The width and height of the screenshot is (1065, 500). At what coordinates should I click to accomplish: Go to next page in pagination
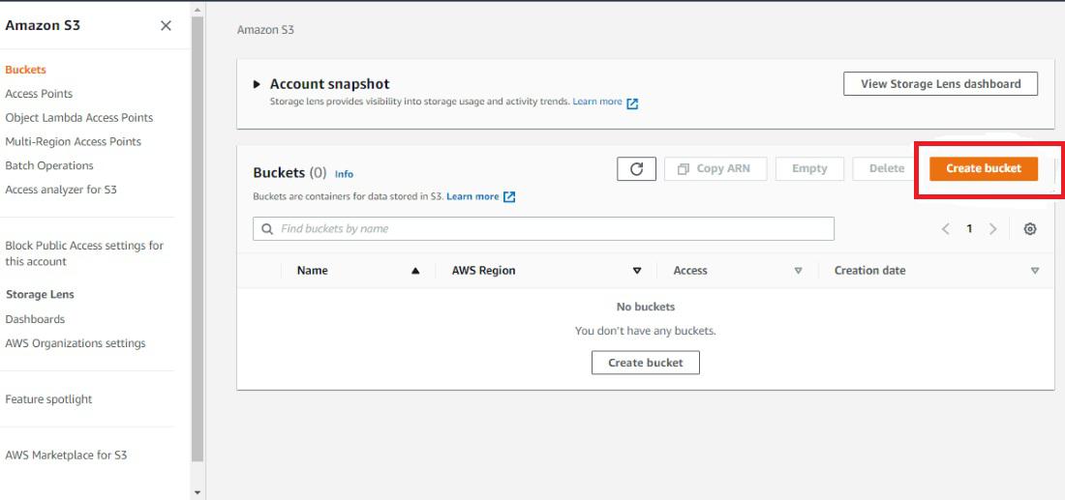click(x=992, y=229)
